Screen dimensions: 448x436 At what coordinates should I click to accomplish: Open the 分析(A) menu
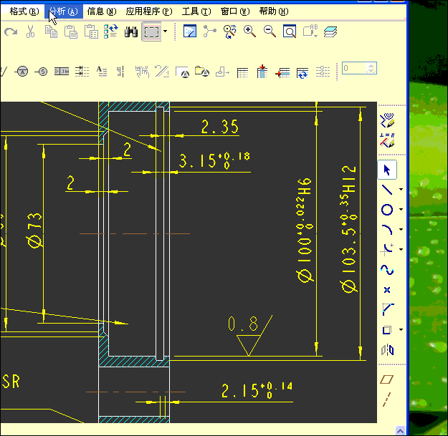[63, 11]
